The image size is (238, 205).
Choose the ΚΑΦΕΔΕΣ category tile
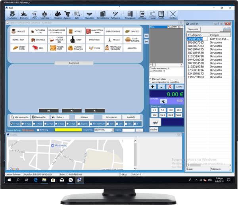[18, 31]
